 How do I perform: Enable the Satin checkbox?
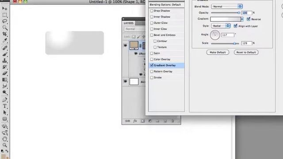tap(152, 53)
